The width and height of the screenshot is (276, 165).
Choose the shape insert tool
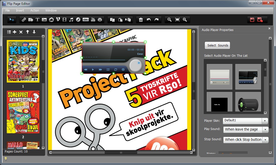(x=31, y=20)
